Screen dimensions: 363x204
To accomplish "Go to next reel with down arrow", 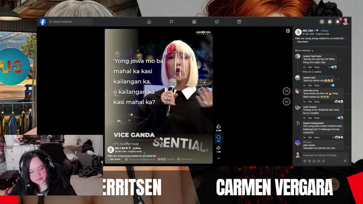I will pyautogui.click(x=286, y=101).
